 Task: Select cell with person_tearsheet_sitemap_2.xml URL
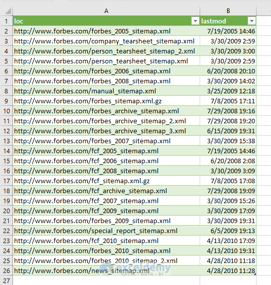(x=106, y=51)
